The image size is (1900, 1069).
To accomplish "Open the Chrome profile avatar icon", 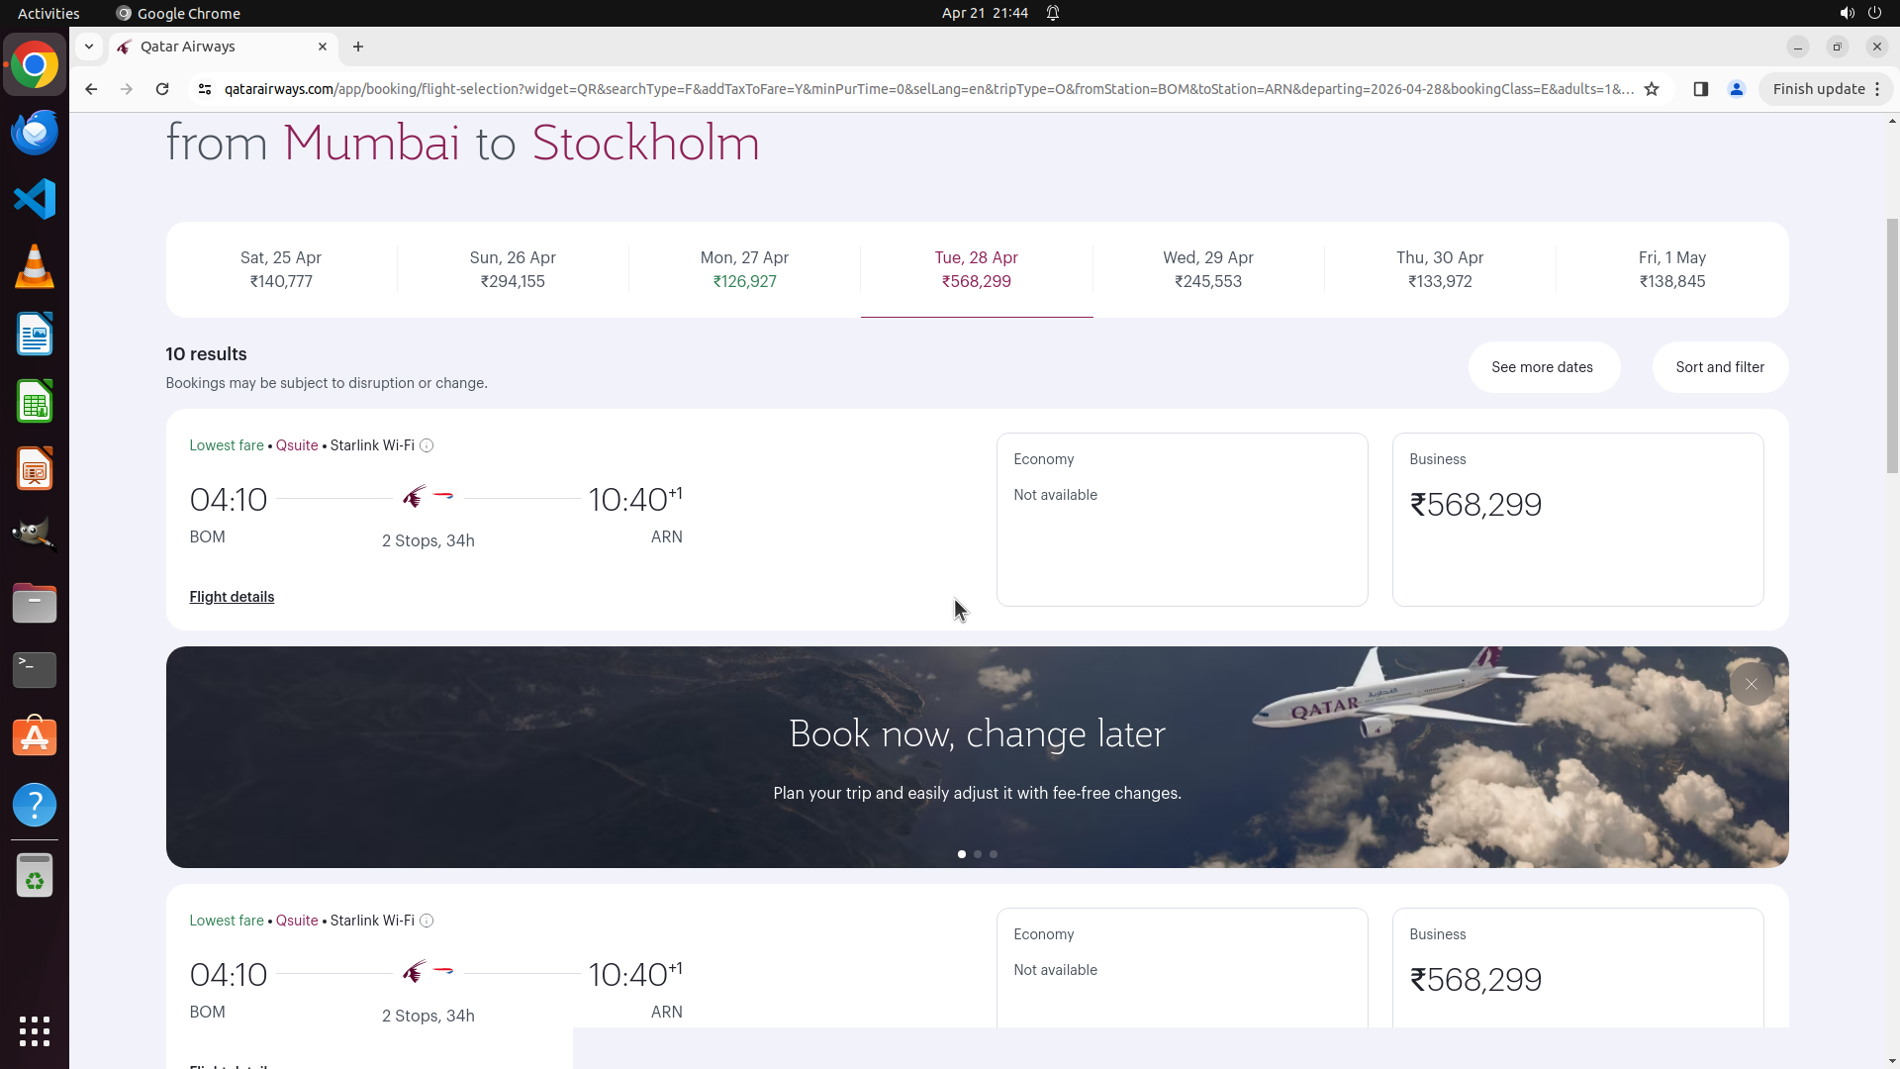I will point(1736,89).
